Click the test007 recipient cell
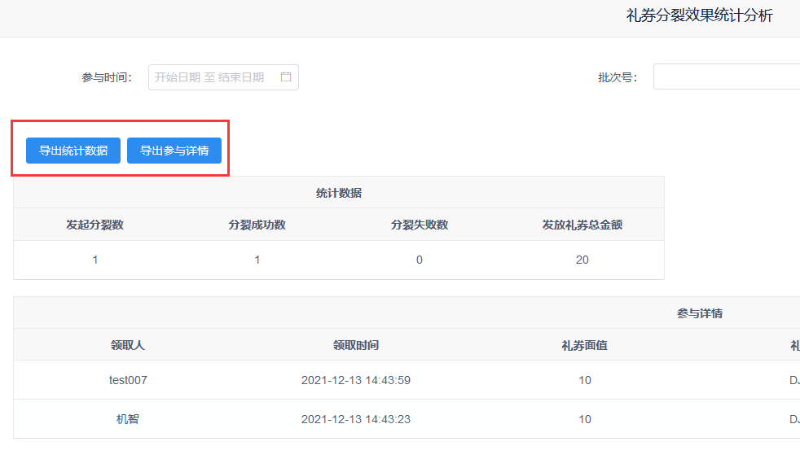Screen dimensions: 800x459 click(128, 380)
